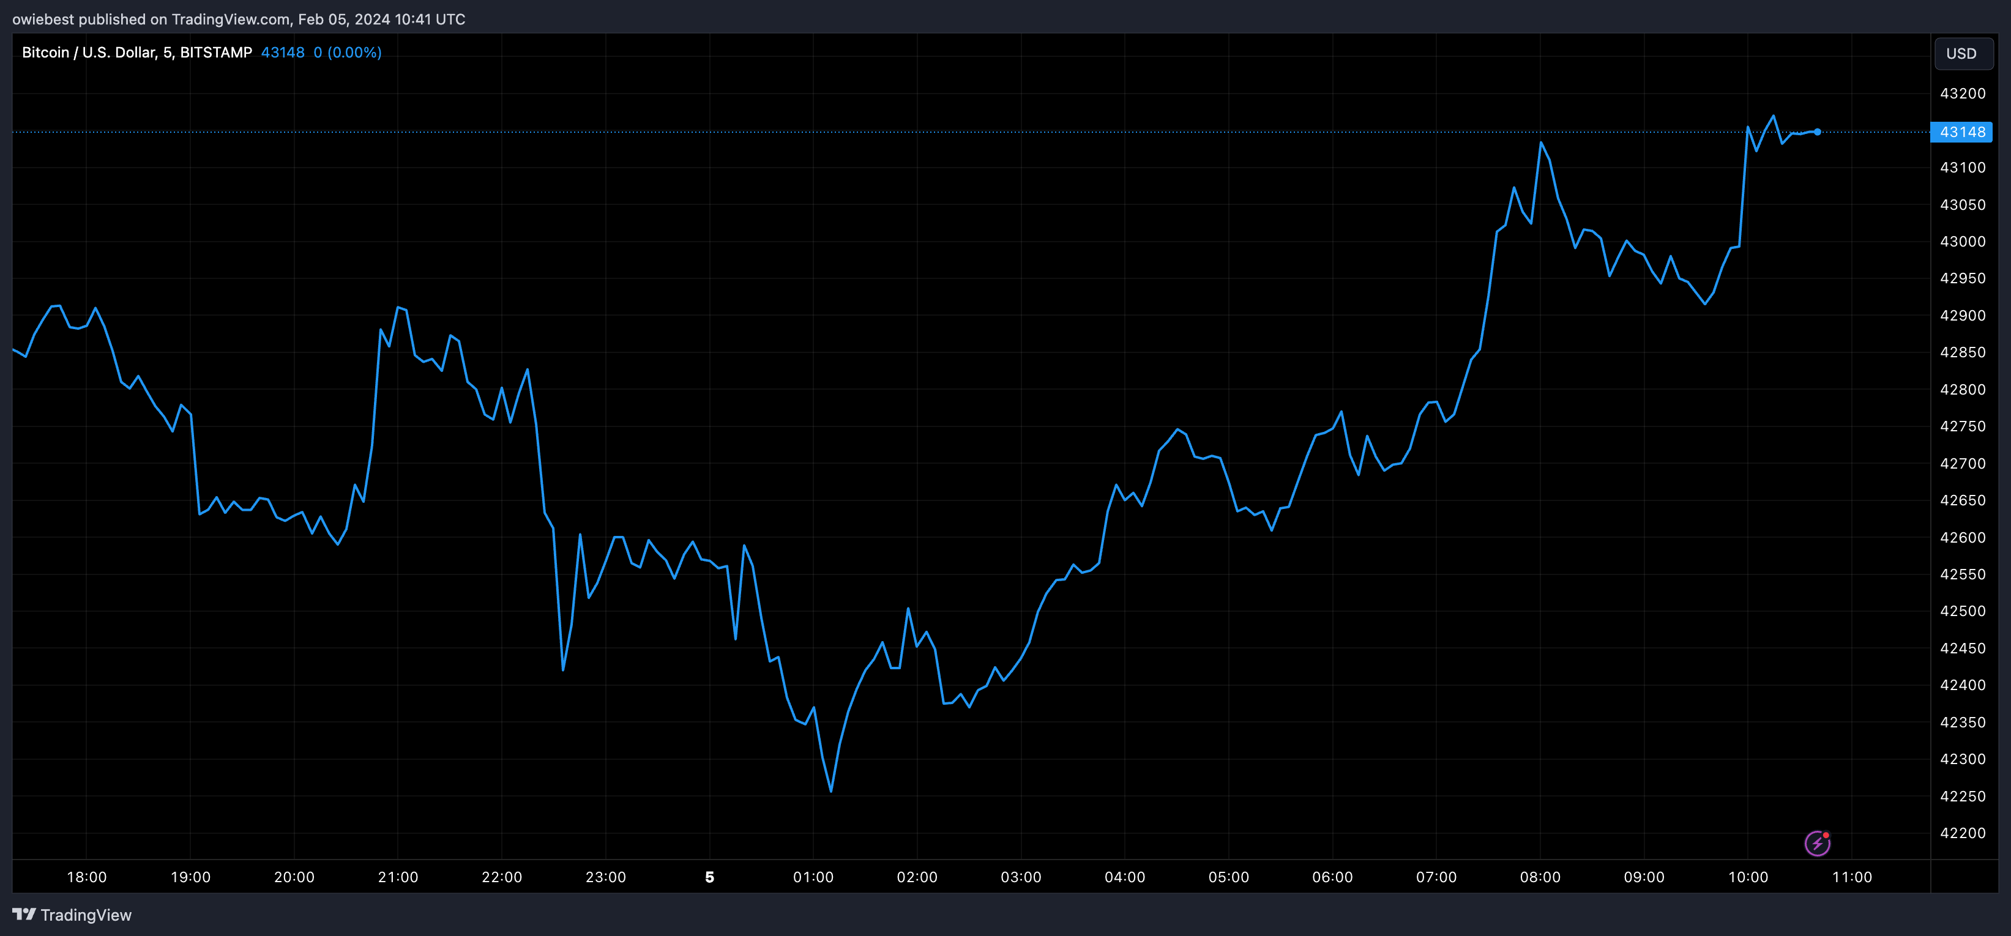Click the 11:00 time axis label

[x=1852, y=877]
